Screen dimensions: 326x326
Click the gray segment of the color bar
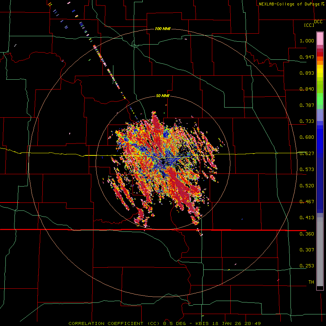[320, 252]
